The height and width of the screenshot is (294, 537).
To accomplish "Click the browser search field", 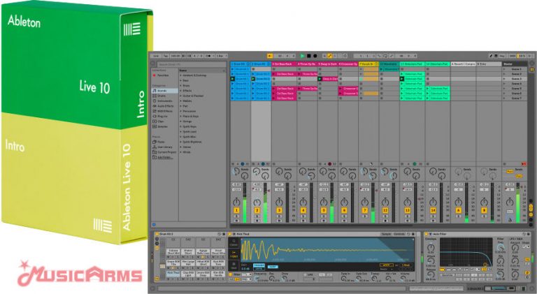I will pos(189,64).
